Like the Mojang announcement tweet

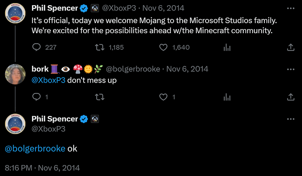pyautogui.click(x=163, y=47)
